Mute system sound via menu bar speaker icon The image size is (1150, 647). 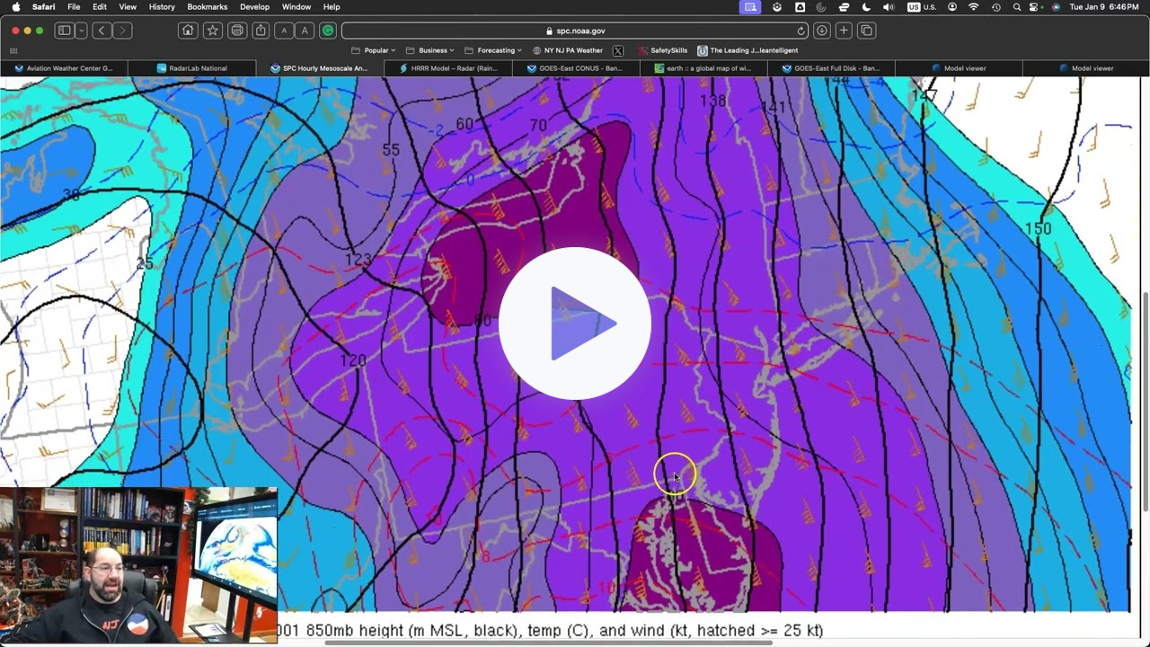(x=888, y=7)
